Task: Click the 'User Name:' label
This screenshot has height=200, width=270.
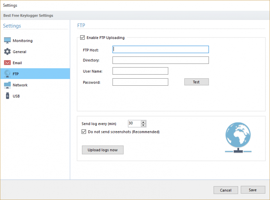Action: [x=93, y=71]
